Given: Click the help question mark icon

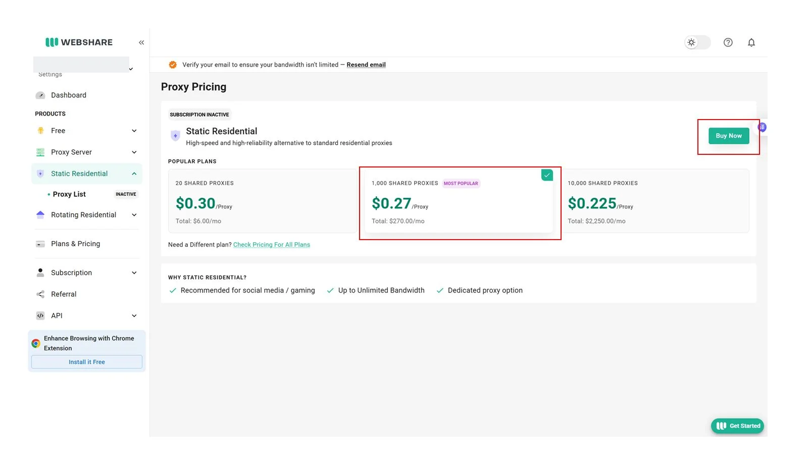Looking at the screenshot, I should (728, 42).
